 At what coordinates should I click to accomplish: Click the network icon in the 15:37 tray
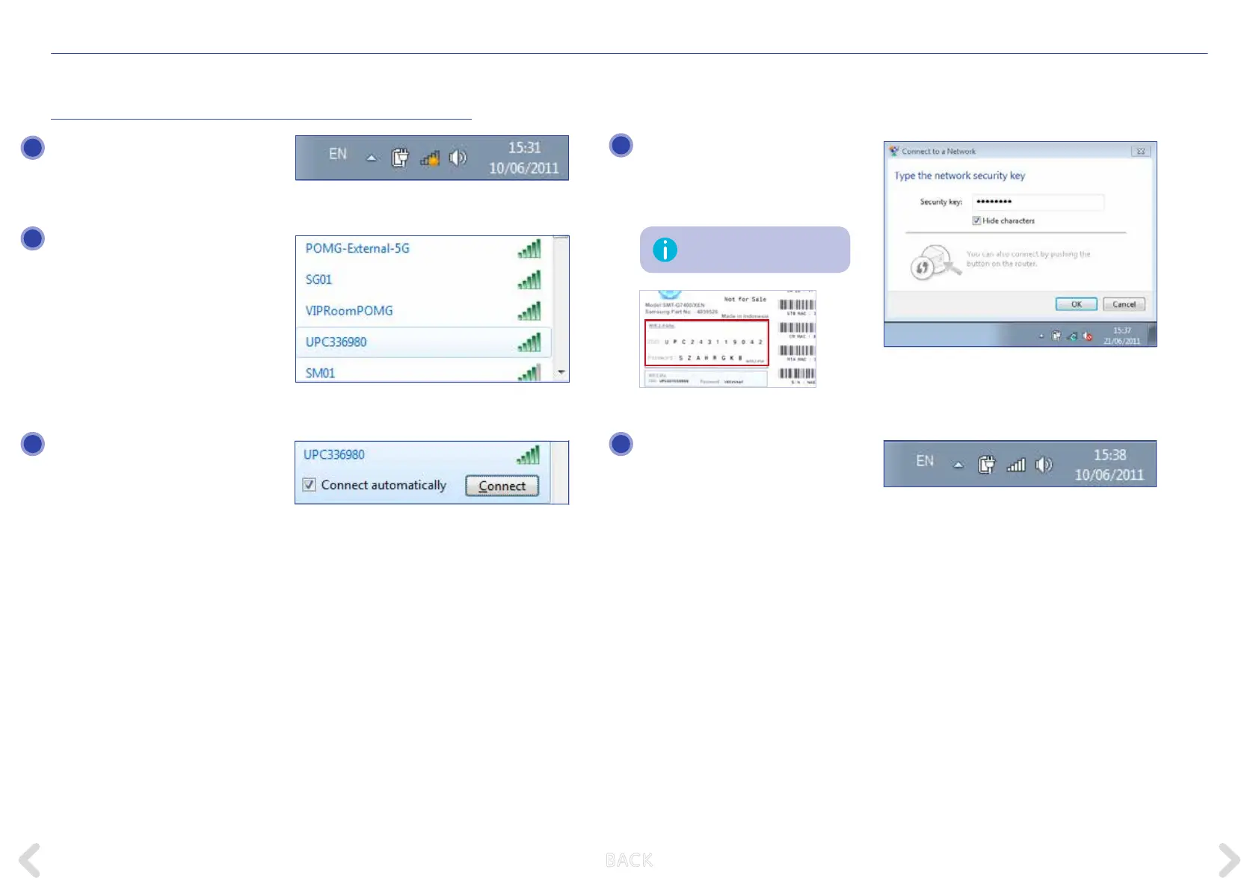point(1071,336)
